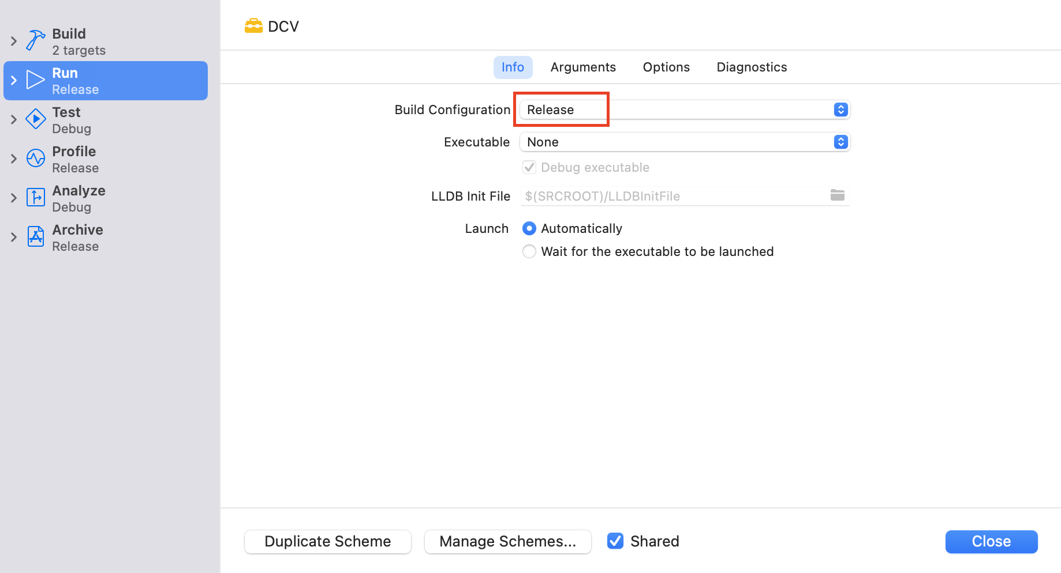This screenshot has height=573, width=1061.
Task: Click the folder icon in LLDB Init File
Action: coord(837,195)
